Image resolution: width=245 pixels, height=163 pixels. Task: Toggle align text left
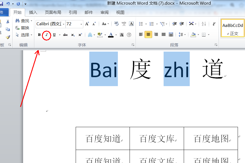(x=141, y=35)
